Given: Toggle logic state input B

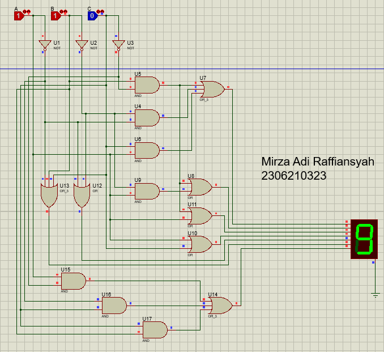Looking at the screenshot, I should click(56, 16).
